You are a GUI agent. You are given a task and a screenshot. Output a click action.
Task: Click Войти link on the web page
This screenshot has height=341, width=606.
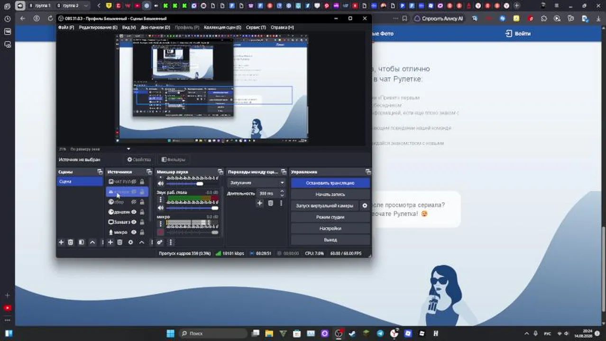(x=518, y=34)
